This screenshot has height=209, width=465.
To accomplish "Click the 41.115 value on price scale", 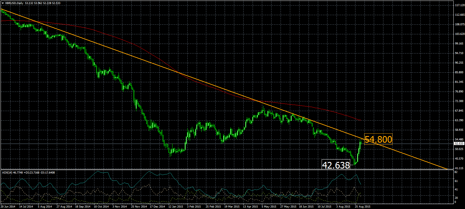I will pyautogui.click(x=459, y=168).
